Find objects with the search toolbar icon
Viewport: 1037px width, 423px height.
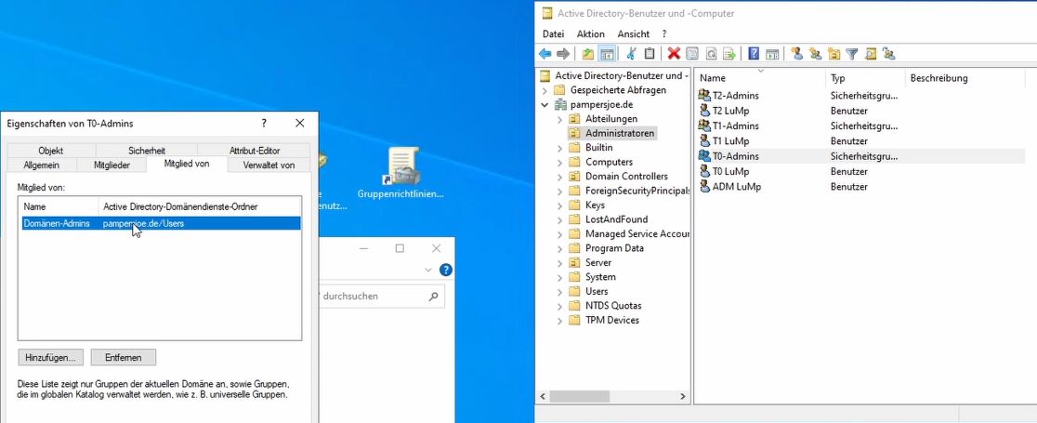(871, 54)
